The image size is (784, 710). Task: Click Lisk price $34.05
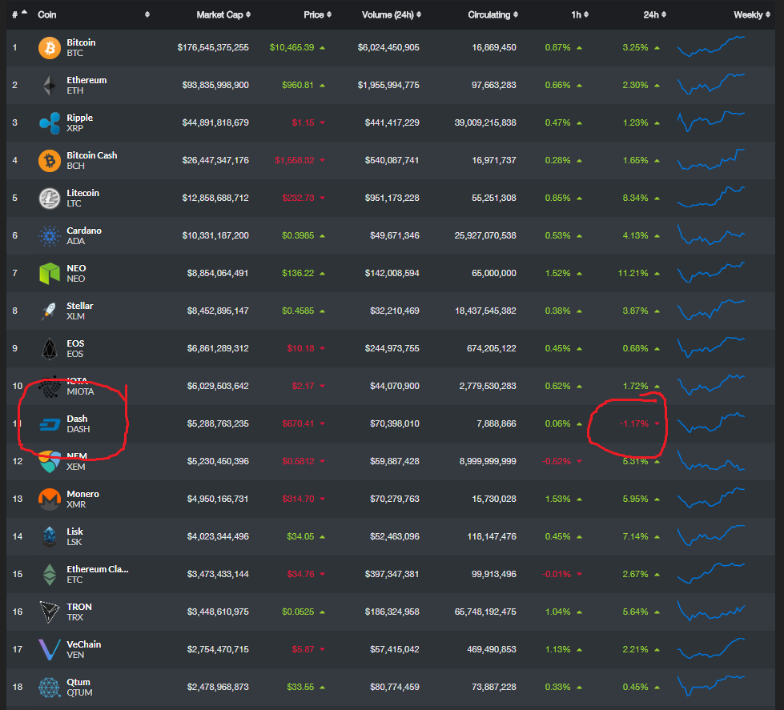point(300,536)
